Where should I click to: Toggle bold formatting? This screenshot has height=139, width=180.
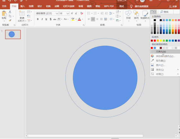tap(38, 19)
